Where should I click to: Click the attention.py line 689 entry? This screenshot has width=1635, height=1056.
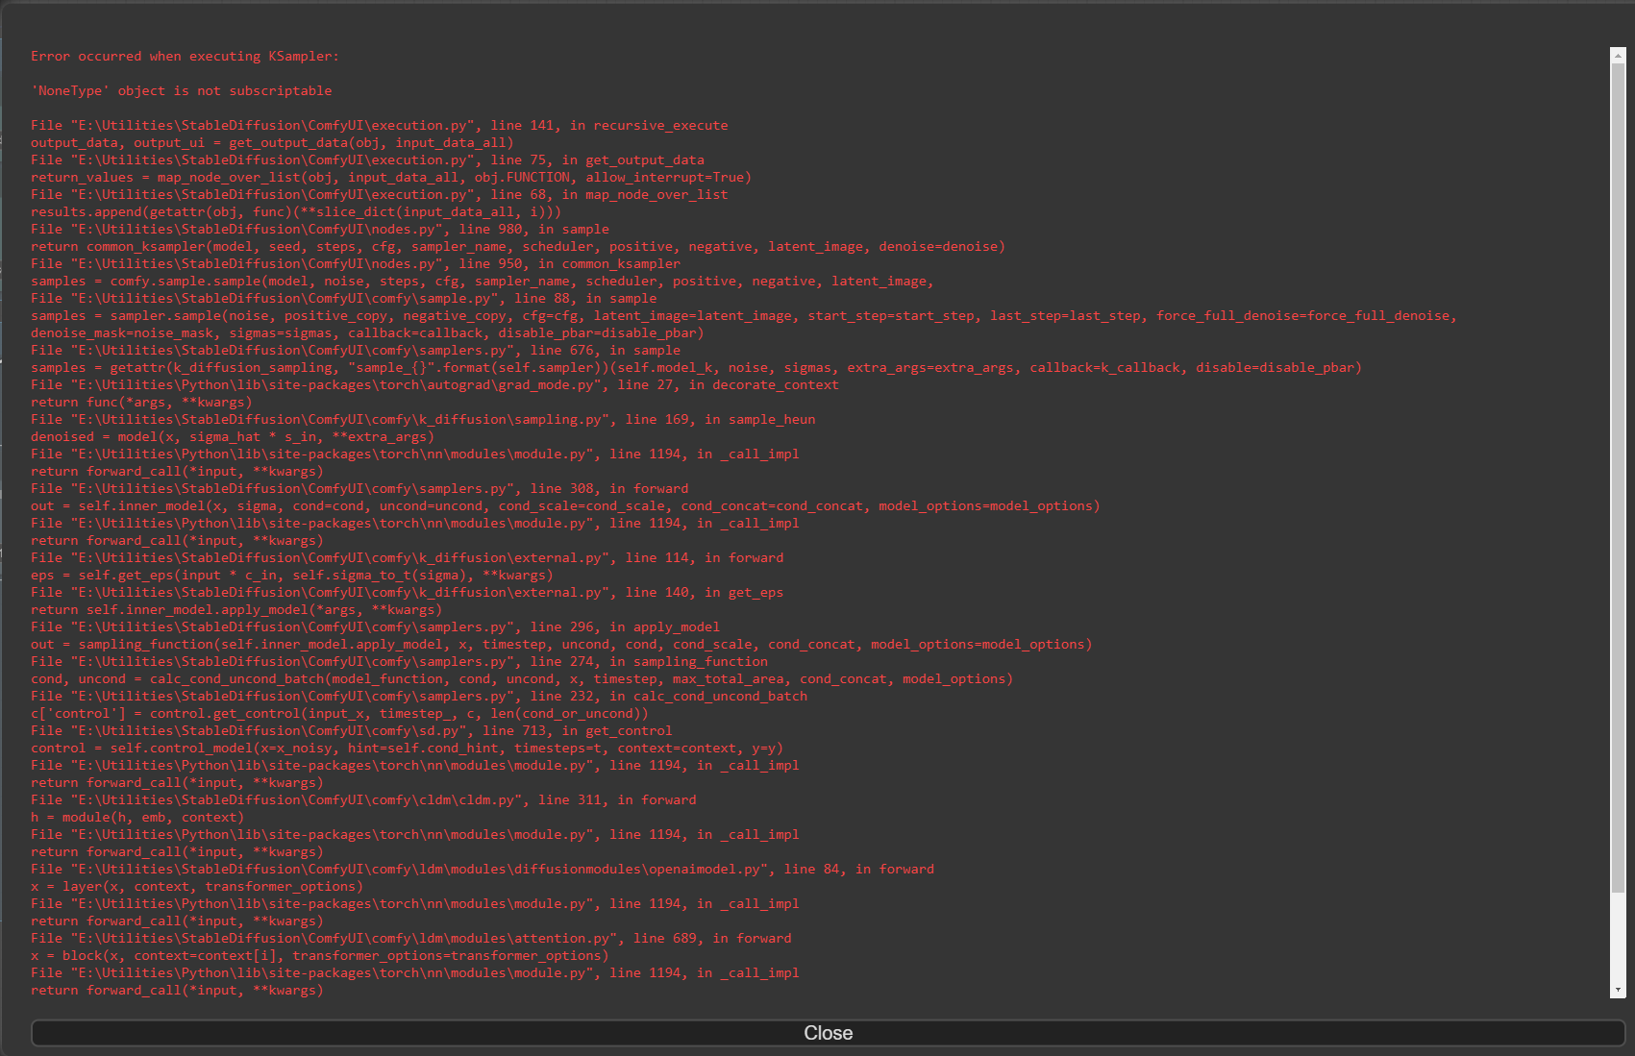[411, 938]
